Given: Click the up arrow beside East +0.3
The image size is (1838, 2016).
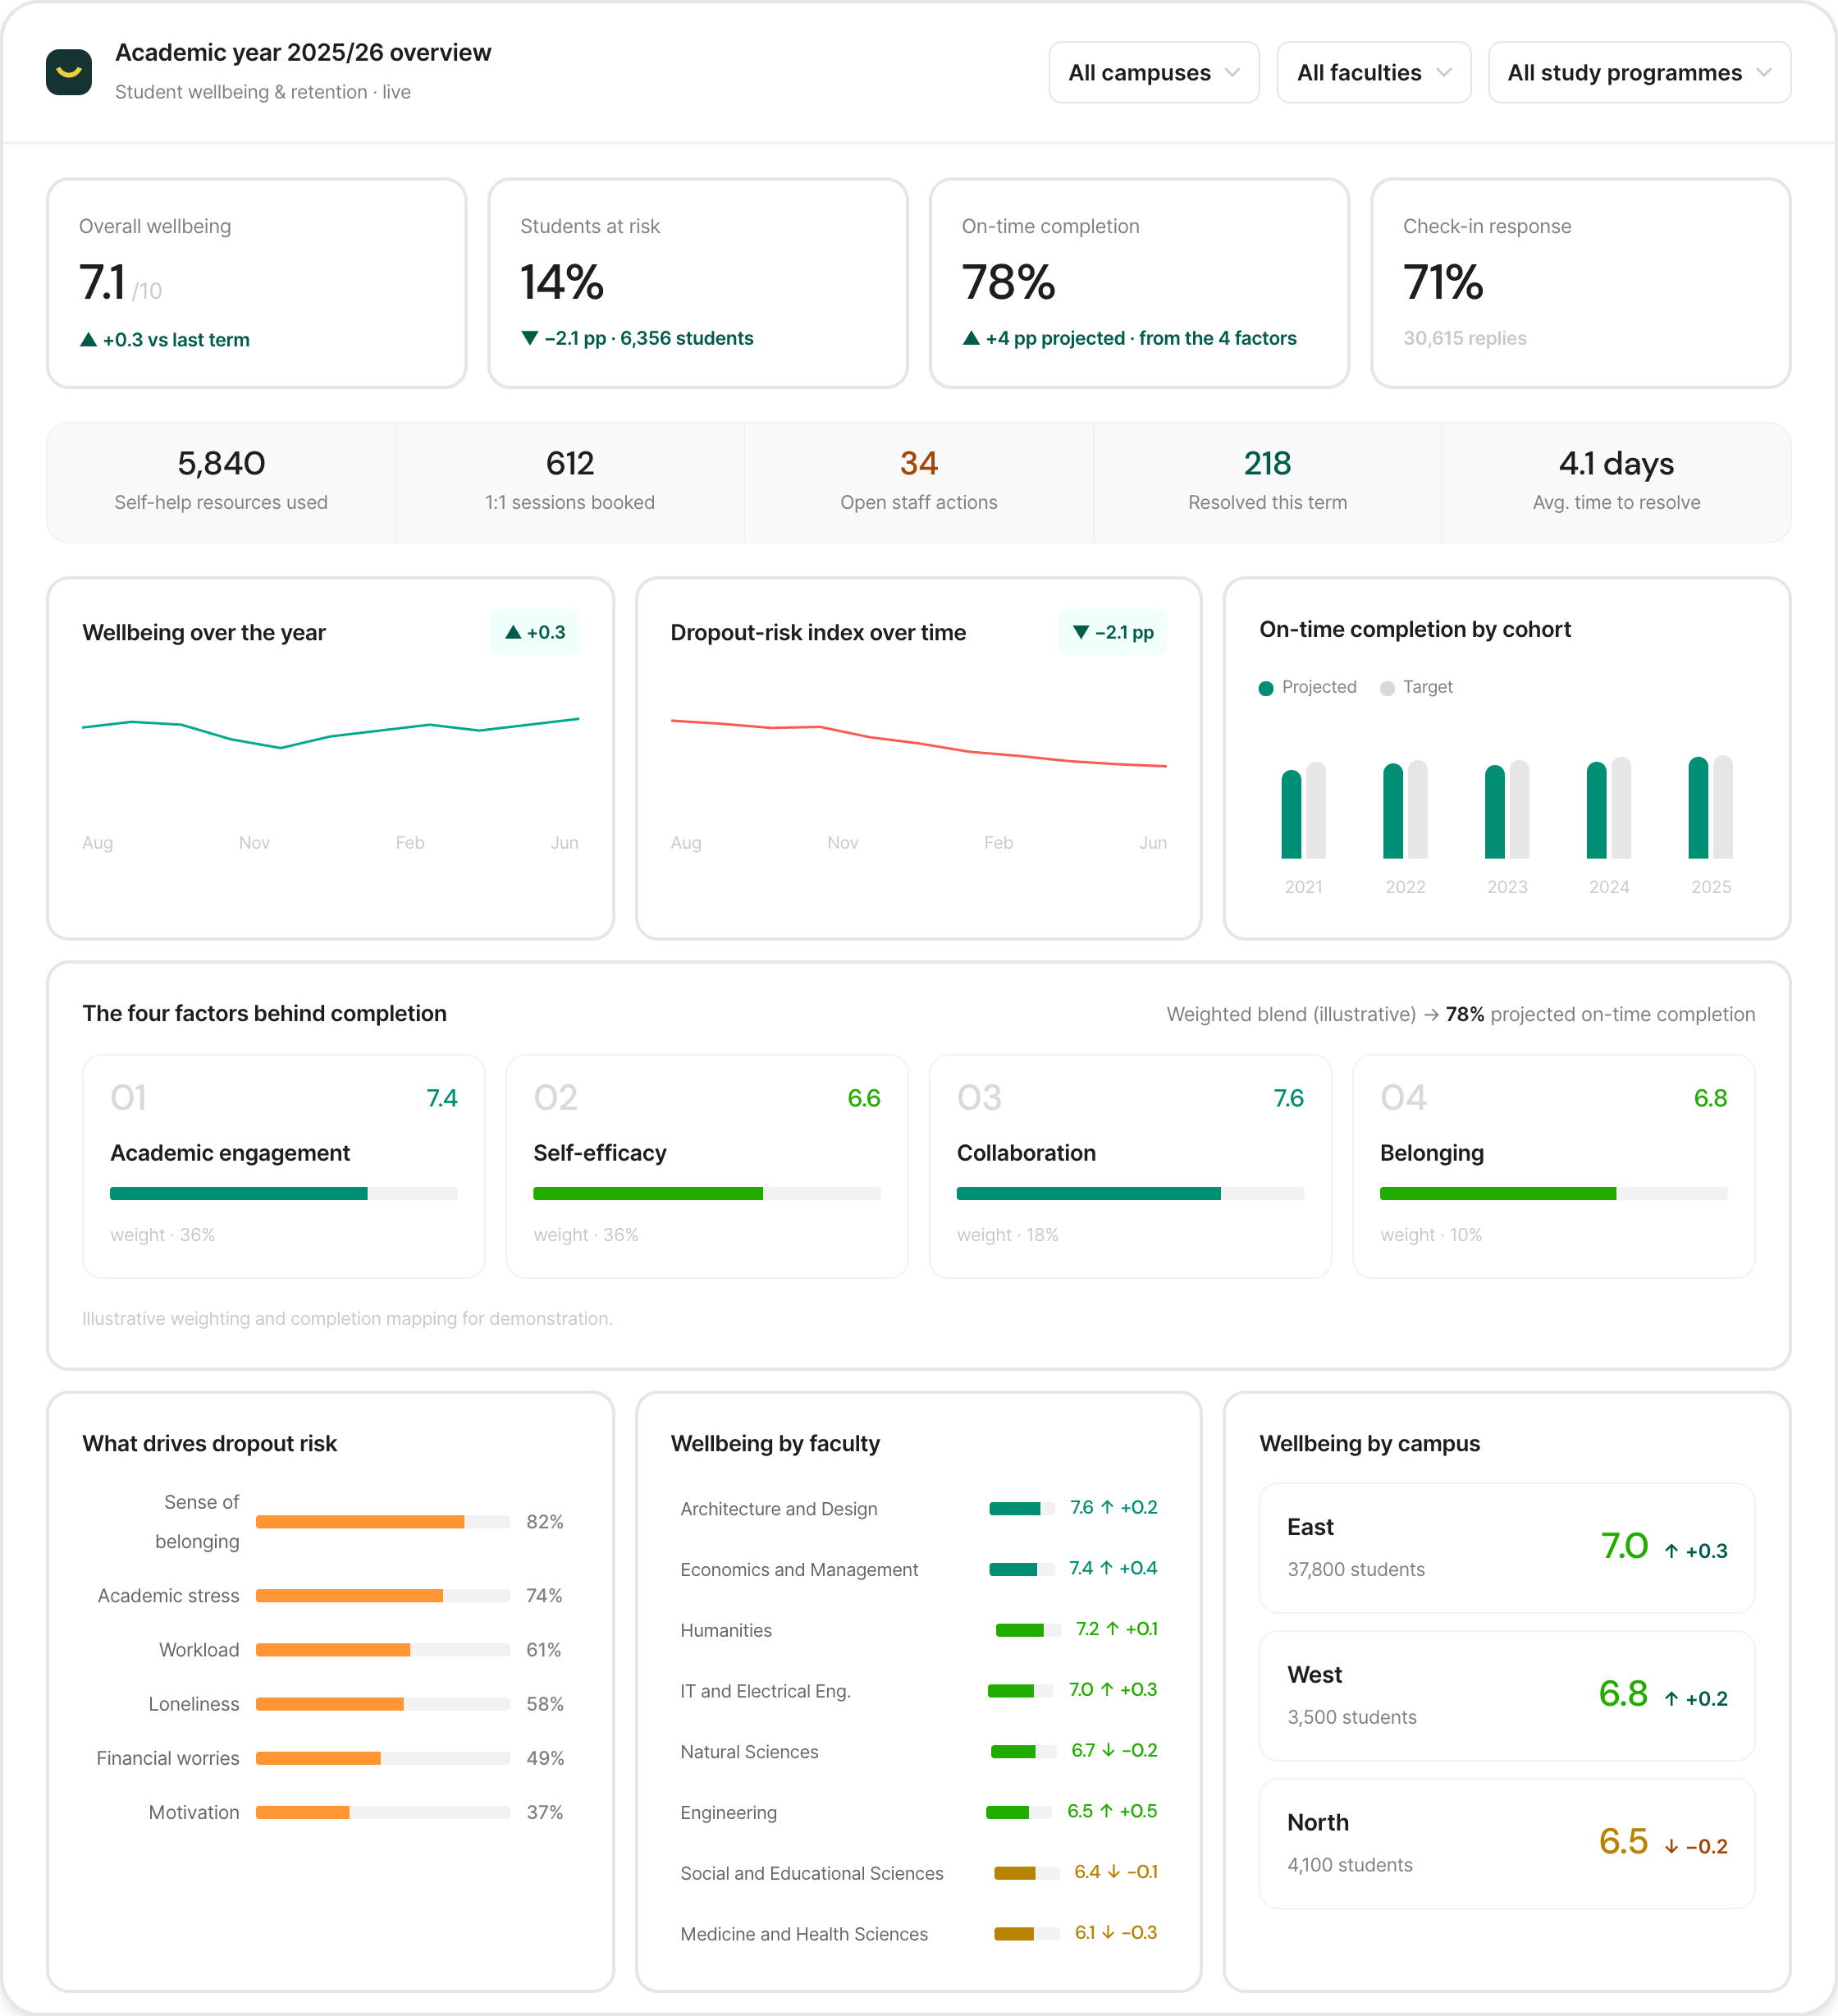Looking at the screenshot, I should [x=1671, y=1551].
